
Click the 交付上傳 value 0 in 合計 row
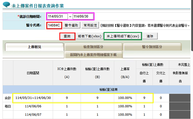(161, 98)
